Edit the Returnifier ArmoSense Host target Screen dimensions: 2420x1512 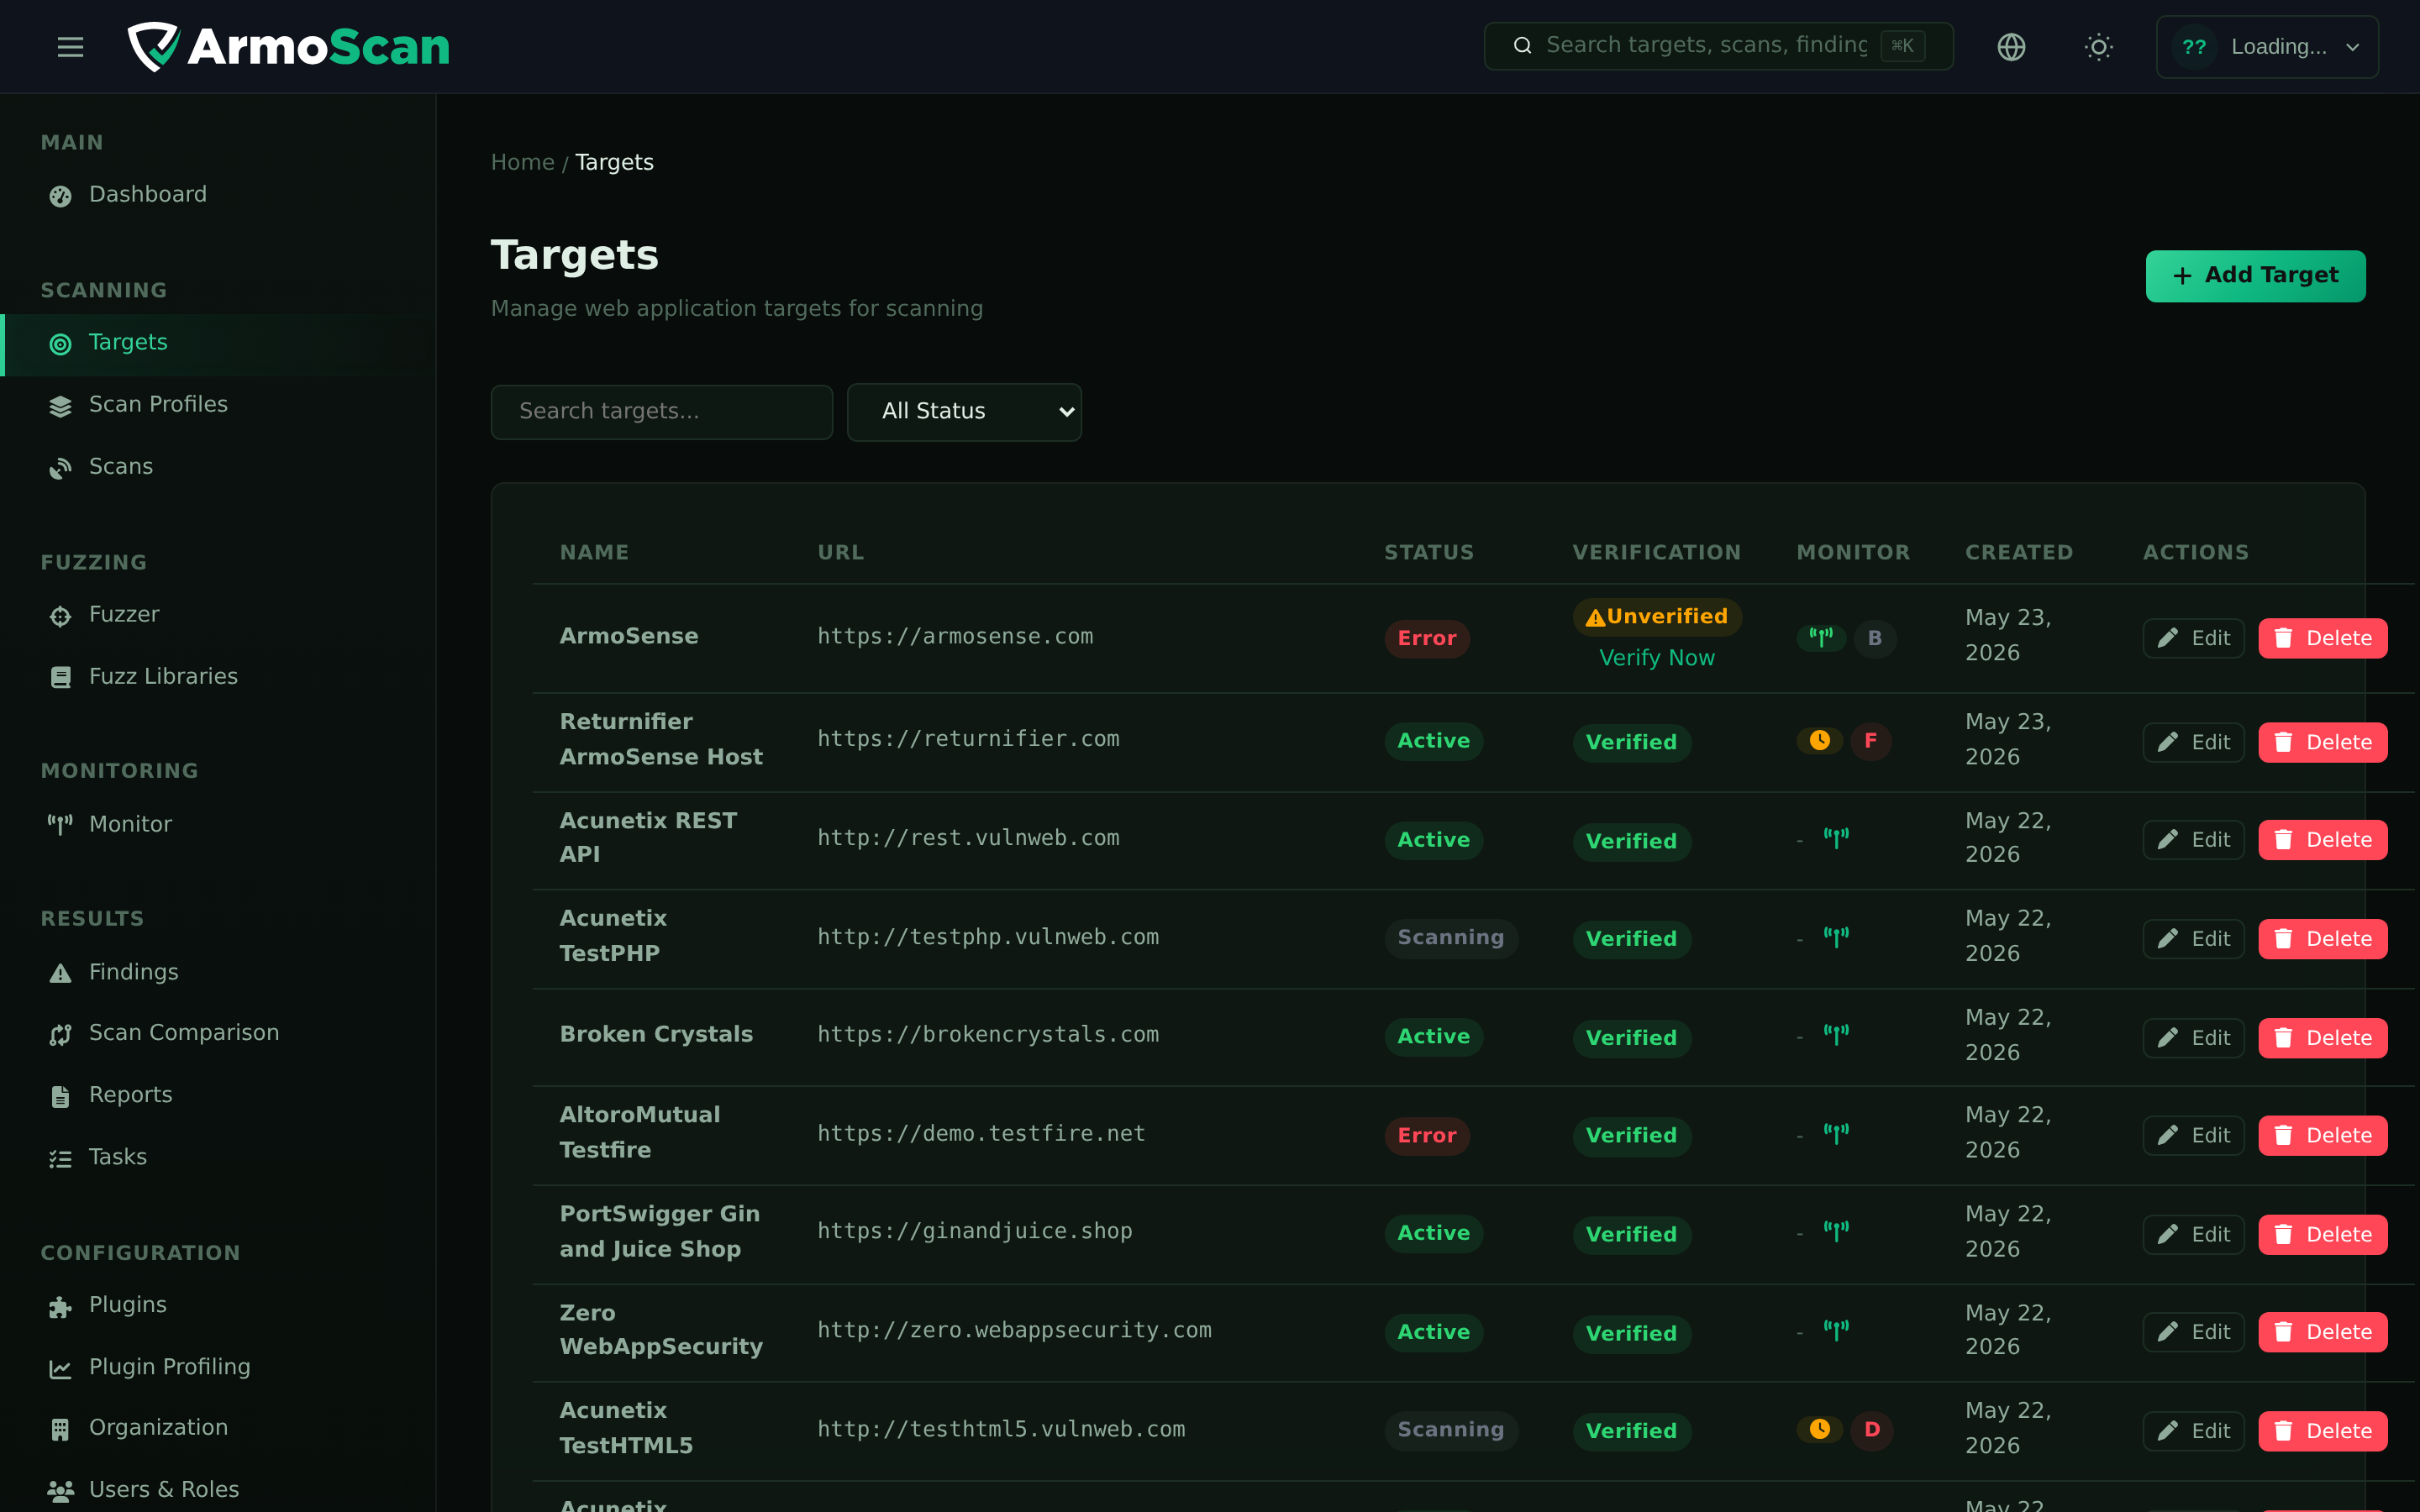pos(2193,742)
